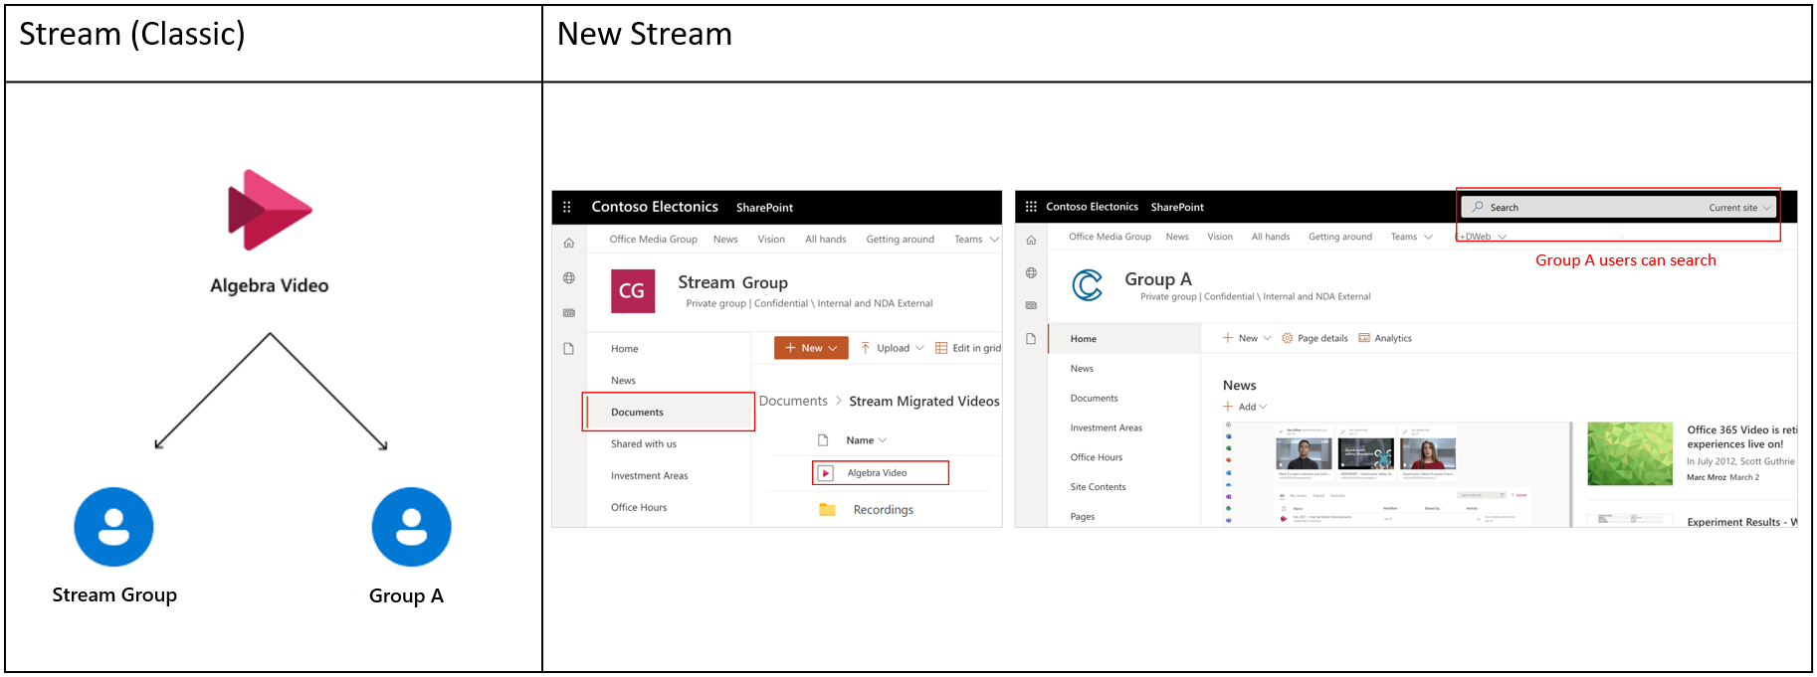Click home rail icon in Group A site
Viewport: 1817px width, 677px height.
tap(1031, 240)
